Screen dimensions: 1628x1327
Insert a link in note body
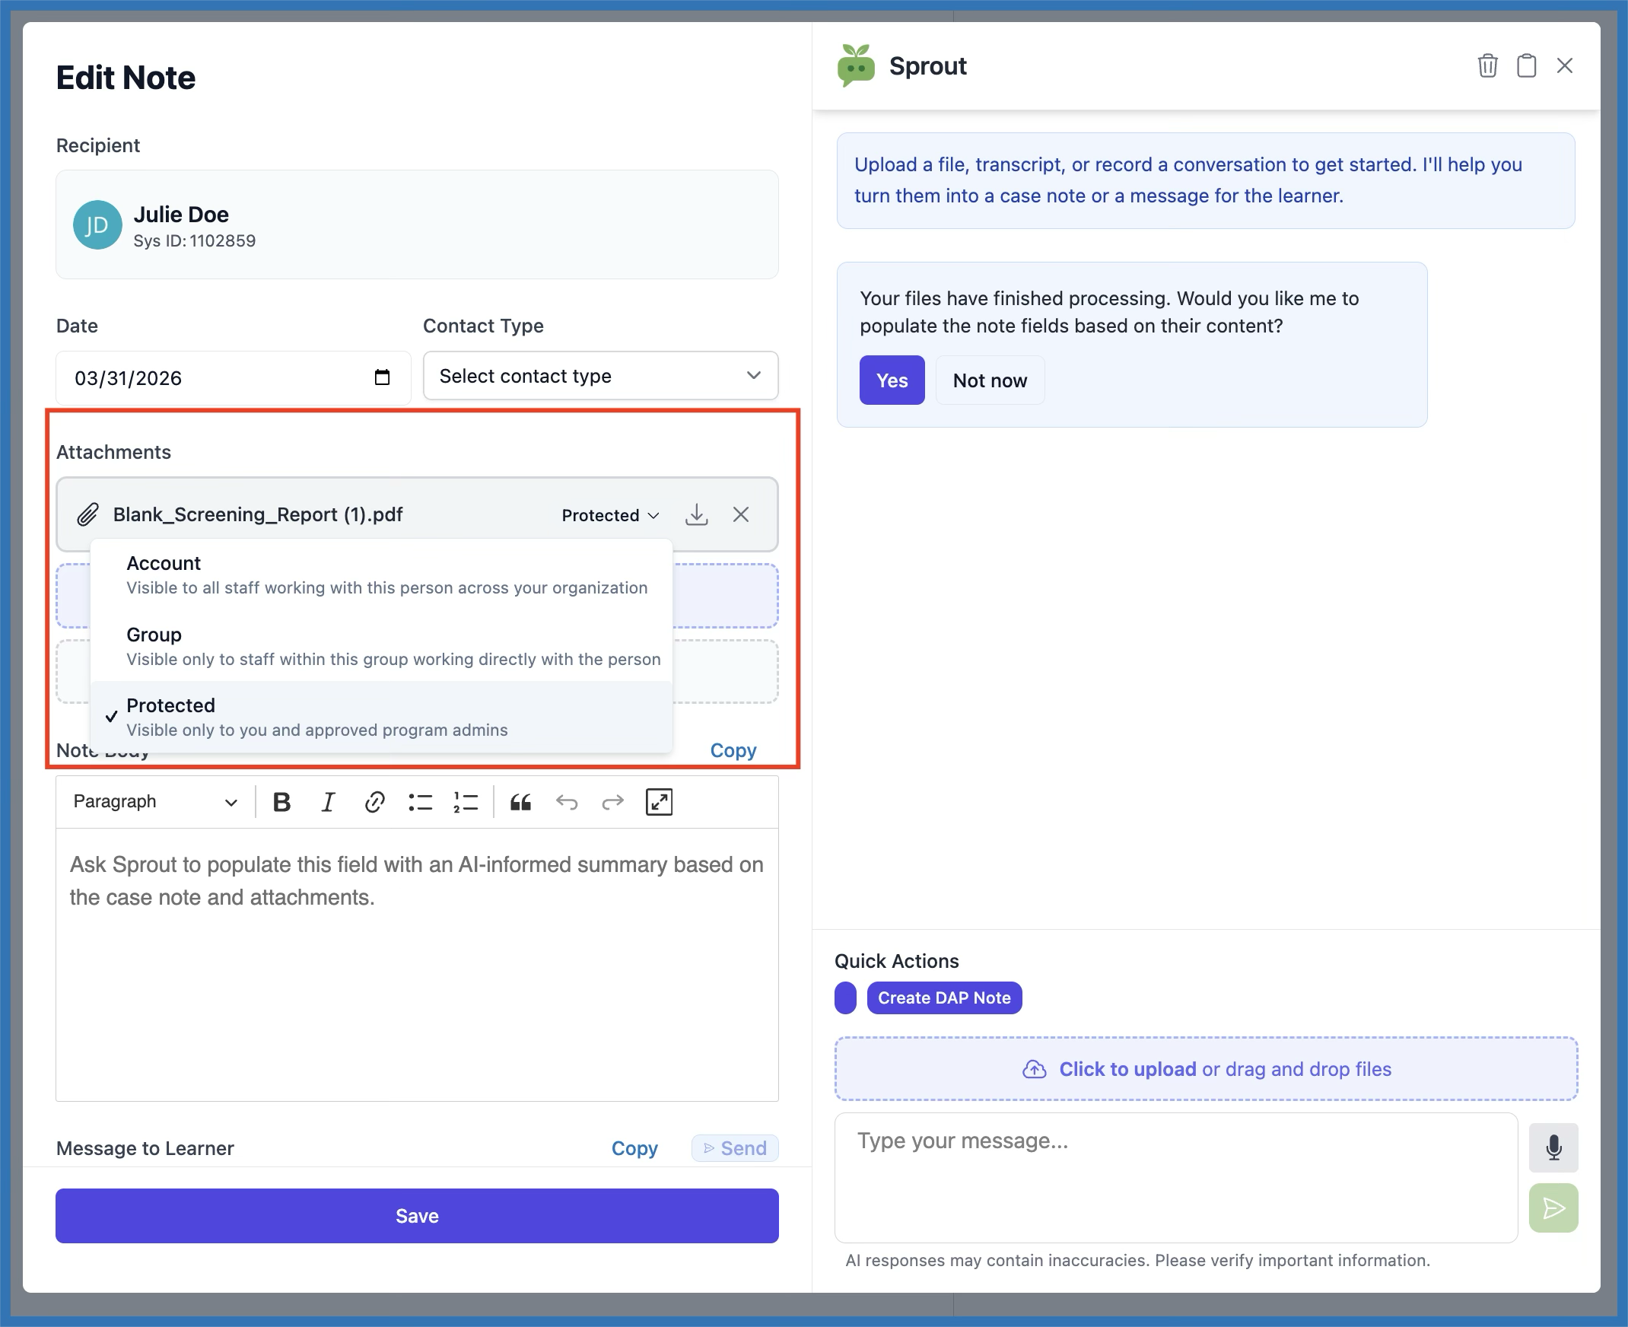pyautogui.click(x=374, y=802)
